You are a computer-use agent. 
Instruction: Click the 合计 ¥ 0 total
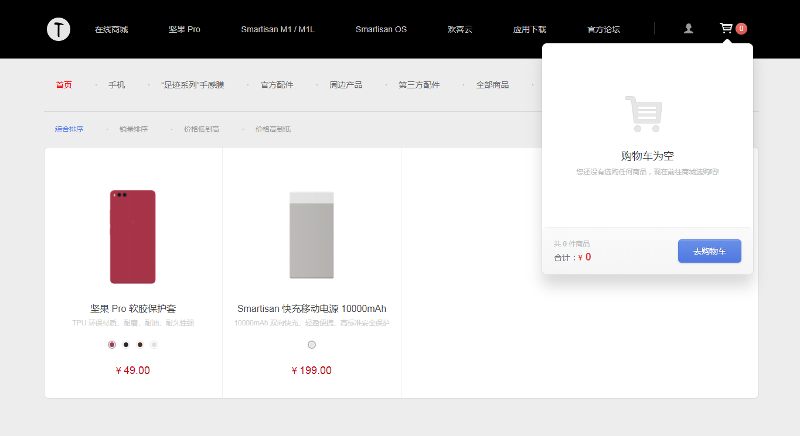tap(573, 257)
